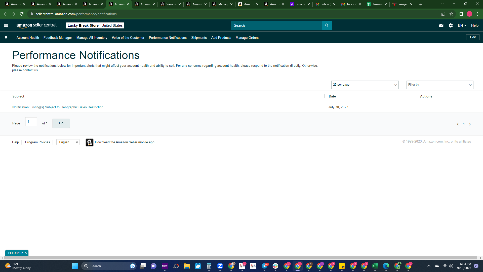Screen dimensions: 483x272
Task: Click the Lucky Break Store account switcher
Action: tap(95, 25)
